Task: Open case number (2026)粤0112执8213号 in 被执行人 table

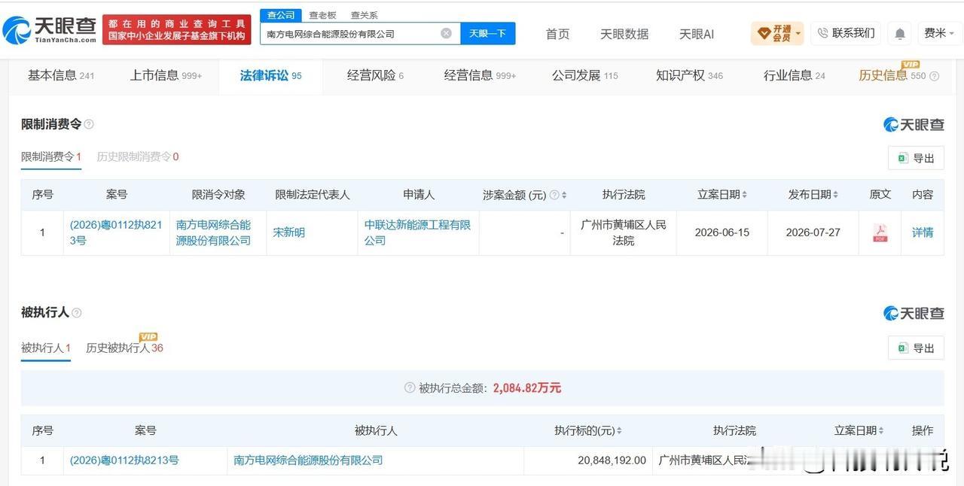Action: [x=124, y=460]
